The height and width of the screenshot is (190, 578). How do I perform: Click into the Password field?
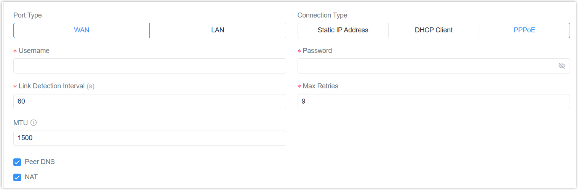pyautogui.click(x=427, y=66)
